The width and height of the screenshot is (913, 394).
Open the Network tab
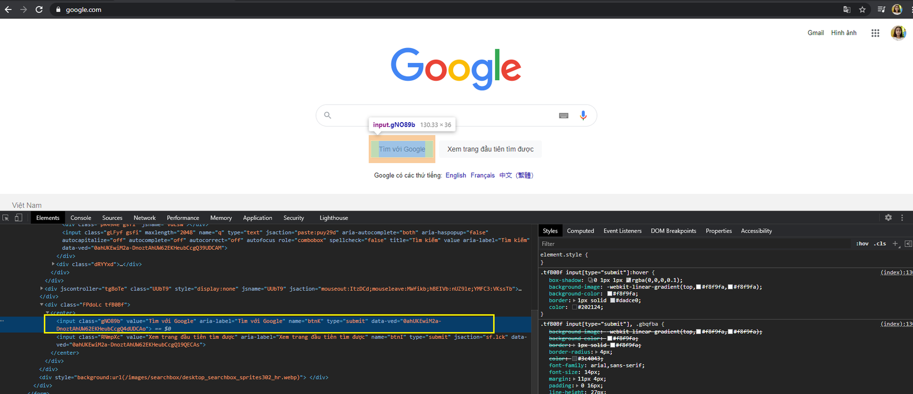point(144,218)
